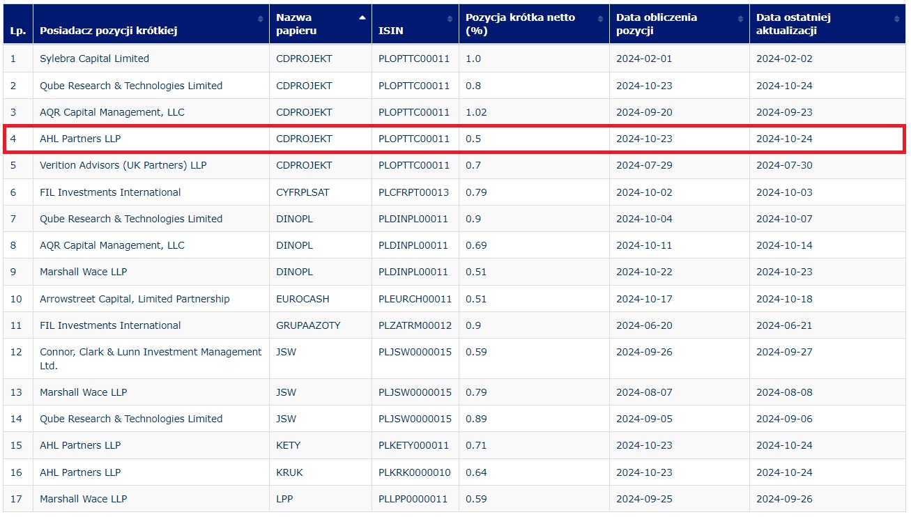The image size is (911, 517).
Task: Sort by Pozycja krótka netto (%) column
Action: 534,24
